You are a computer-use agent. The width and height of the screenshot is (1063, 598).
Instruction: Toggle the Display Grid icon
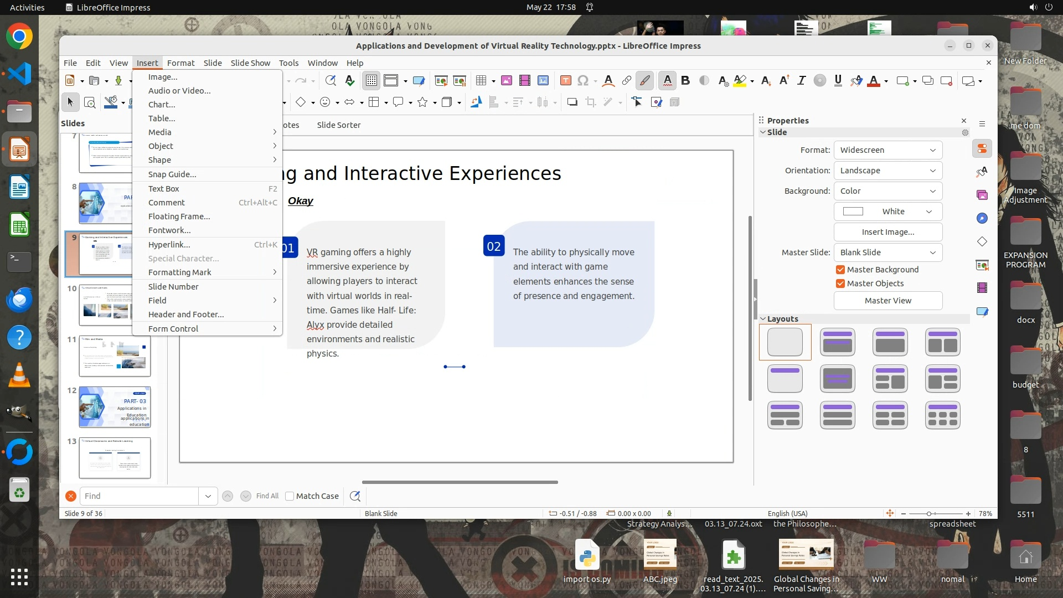point(371,81)
